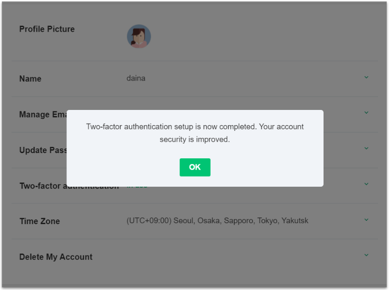Click the name value "daina"

coord(136,78)
